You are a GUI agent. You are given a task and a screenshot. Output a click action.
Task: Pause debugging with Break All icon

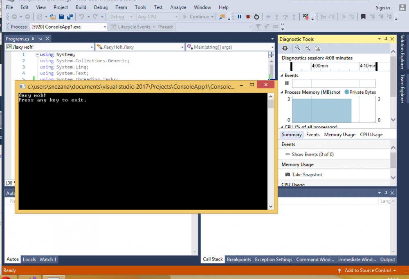tap(239, 17)
